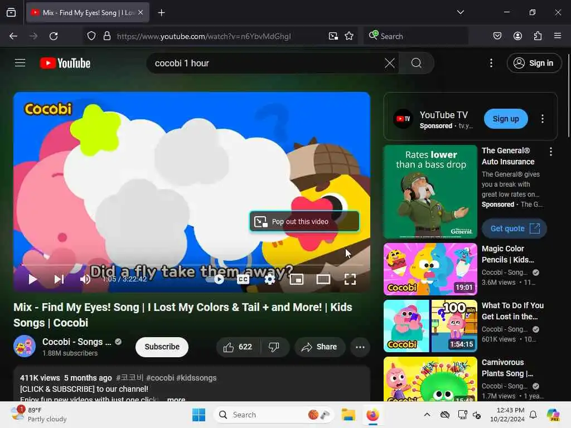571x428 pixels.
Task: Open Carnivorous Plants Song video title
Action: (507, 368)
